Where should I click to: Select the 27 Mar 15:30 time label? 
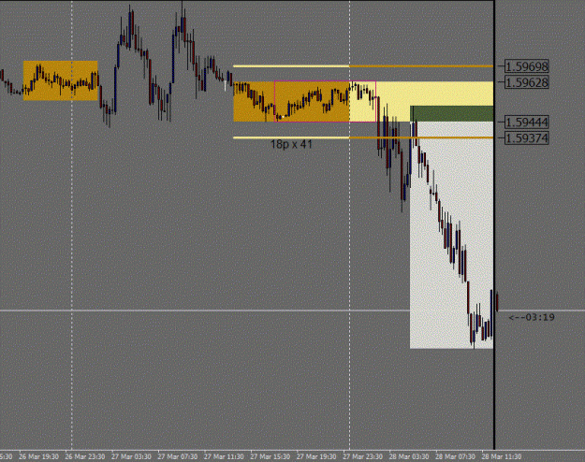click(271, 456)
